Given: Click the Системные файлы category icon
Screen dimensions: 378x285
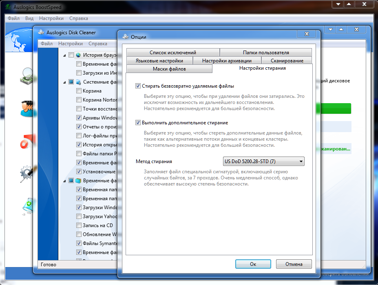Looking at the screenshot, I should [78, 82].
